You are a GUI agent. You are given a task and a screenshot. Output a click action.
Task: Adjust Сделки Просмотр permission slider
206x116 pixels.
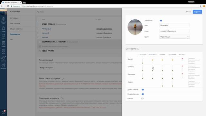153,61
